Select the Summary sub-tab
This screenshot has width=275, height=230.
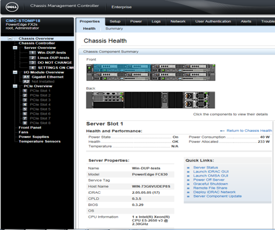click(x=114, y=29)
